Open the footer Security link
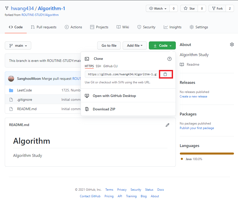Image resolution: width=238 pixels, height=223 pixels. click(136, 190)
